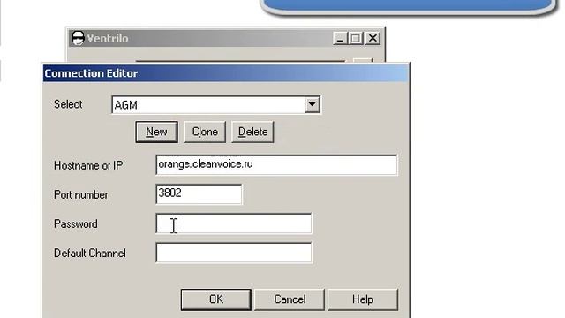This screenshot has height=318, width=565.
Task: Click into the Port number field
Action: point(199,194)
